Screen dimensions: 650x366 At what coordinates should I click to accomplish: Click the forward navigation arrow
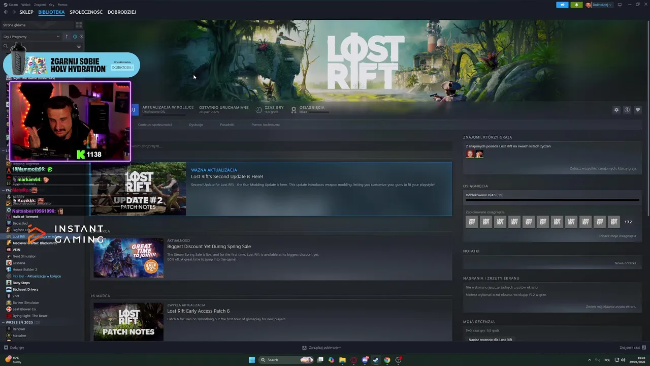pyautogui.click(x=13, y=12)
